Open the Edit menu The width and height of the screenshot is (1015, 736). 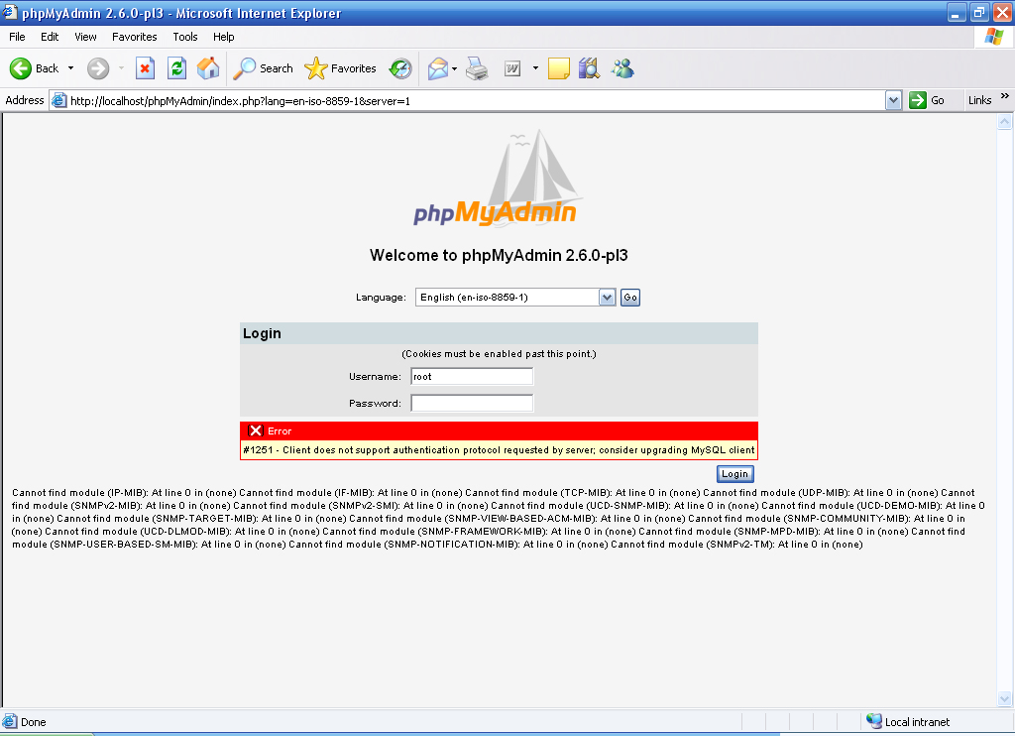tap(50, 37)
